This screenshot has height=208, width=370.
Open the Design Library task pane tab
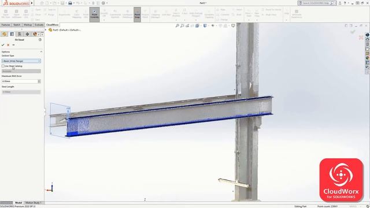pyautogui.click(x=368, y=44)
